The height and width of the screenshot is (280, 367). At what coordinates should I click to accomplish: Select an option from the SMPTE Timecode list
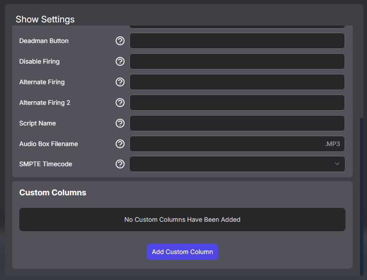237,164
